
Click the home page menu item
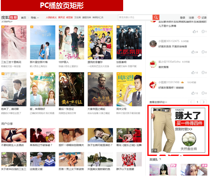[x=23, y=18]
